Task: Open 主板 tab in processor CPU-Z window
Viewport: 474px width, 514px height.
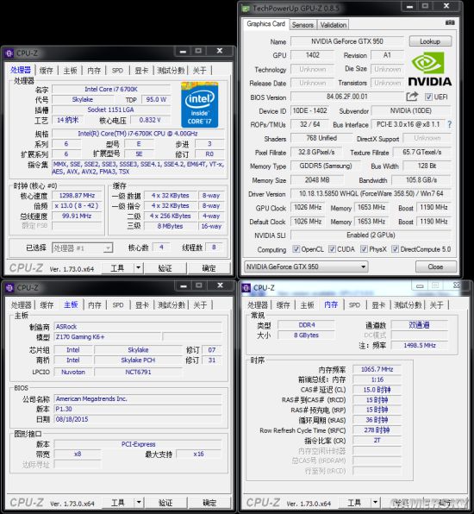Action: [70, 70]
